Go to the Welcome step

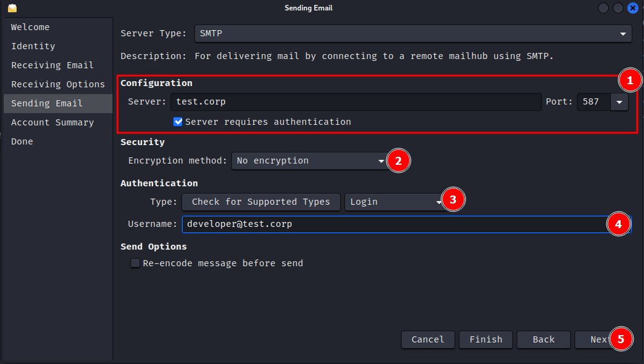(30, 27)
